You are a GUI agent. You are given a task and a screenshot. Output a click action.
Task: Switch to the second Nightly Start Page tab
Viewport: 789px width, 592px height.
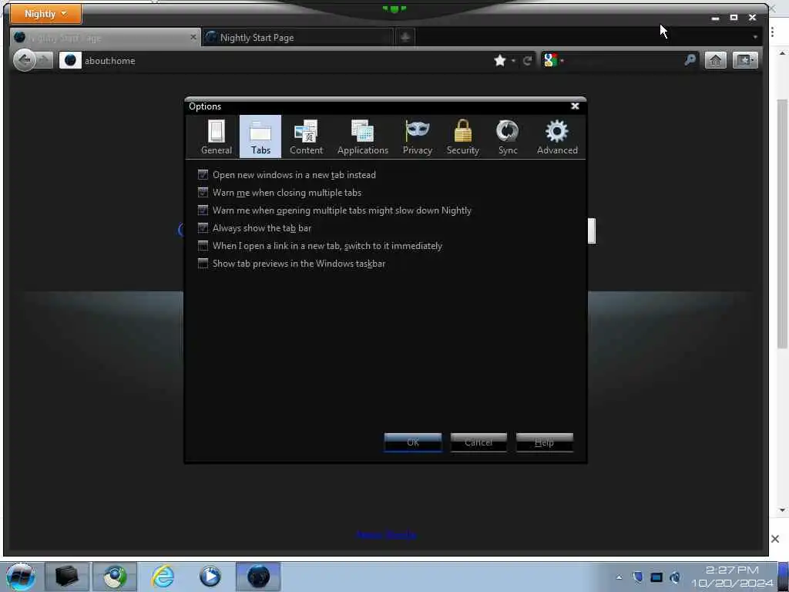pos(297,38)
